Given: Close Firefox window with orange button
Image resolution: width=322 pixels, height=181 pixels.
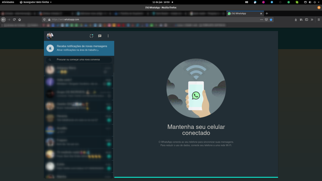Looking at the screenshot, I should tap(319, 8).
